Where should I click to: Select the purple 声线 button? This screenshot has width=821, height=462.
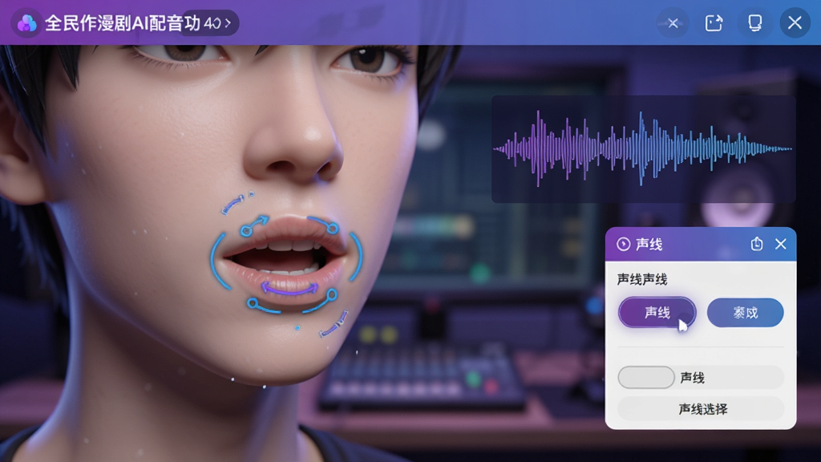(x=657, y=313)
